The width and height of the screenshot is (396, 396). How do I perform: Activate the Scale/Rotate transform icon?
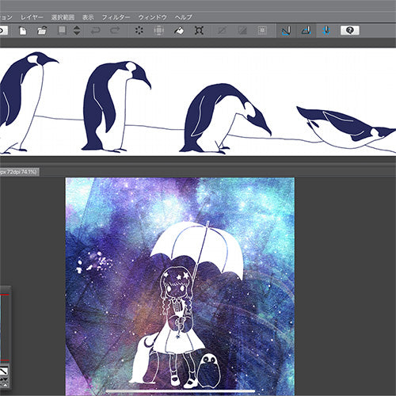tap(199, 31)
